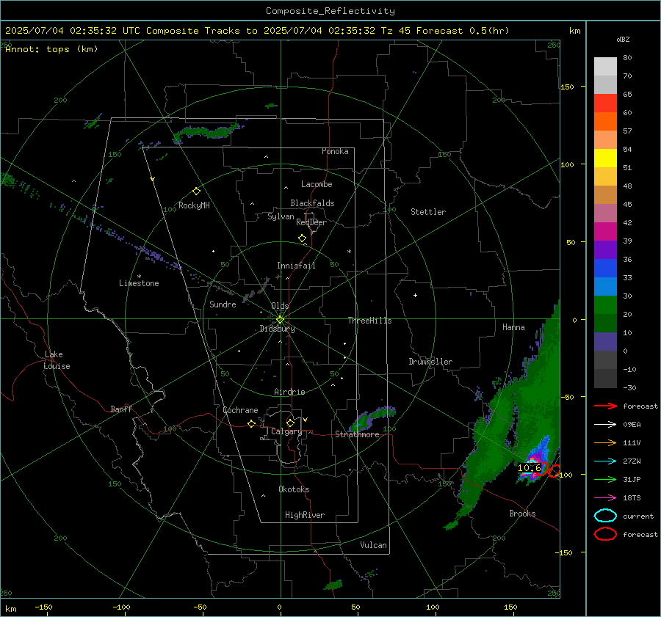Select the cyan 27ZW arrow icon
The width and height of the screenshot is (661, 617).
click(605, 461)
